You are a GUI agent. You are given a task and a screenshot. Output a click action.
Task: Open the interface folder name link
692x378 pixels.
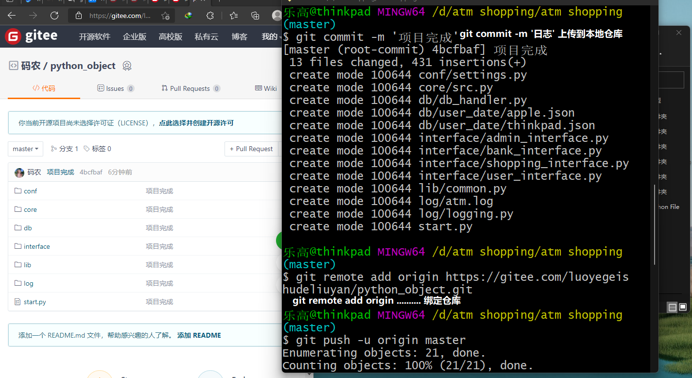[x=37, y=246]
